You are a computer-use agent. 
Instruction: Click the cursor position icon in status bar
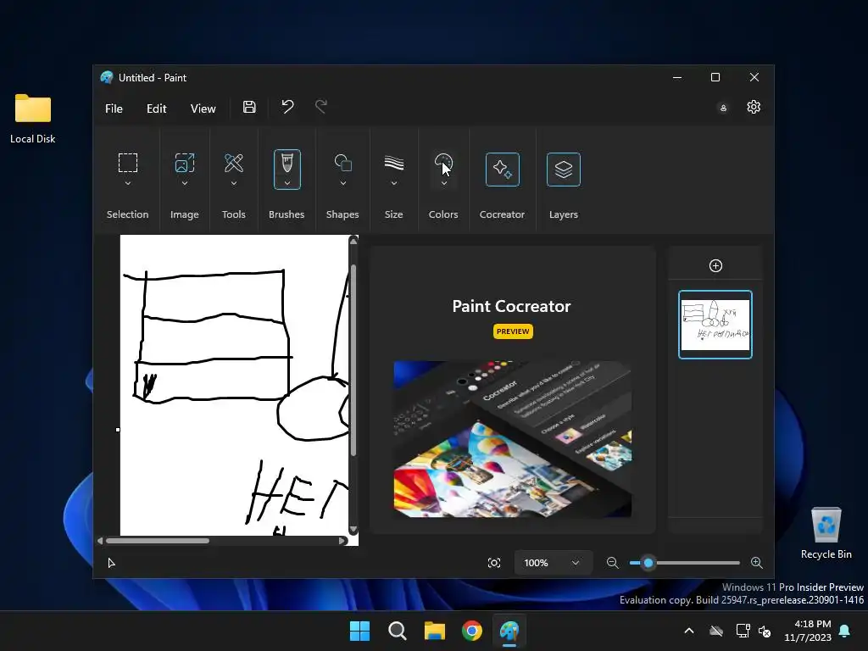111,563
